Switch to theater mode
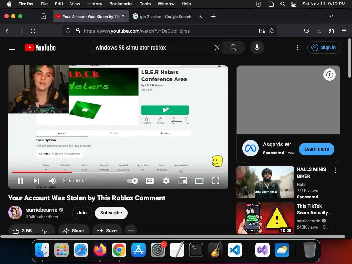The width and height of the screenshot is (352, 264). click(199, 181)
